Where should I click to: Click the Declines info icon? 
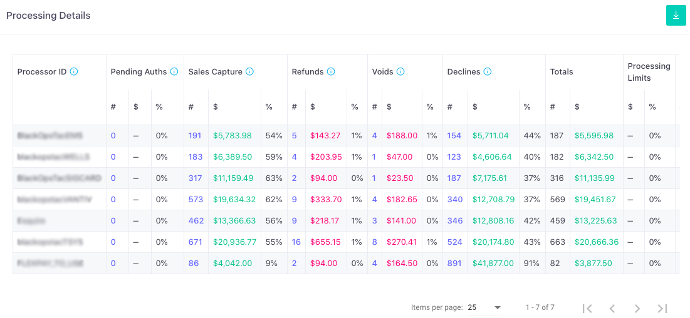[x=488, y=72]
